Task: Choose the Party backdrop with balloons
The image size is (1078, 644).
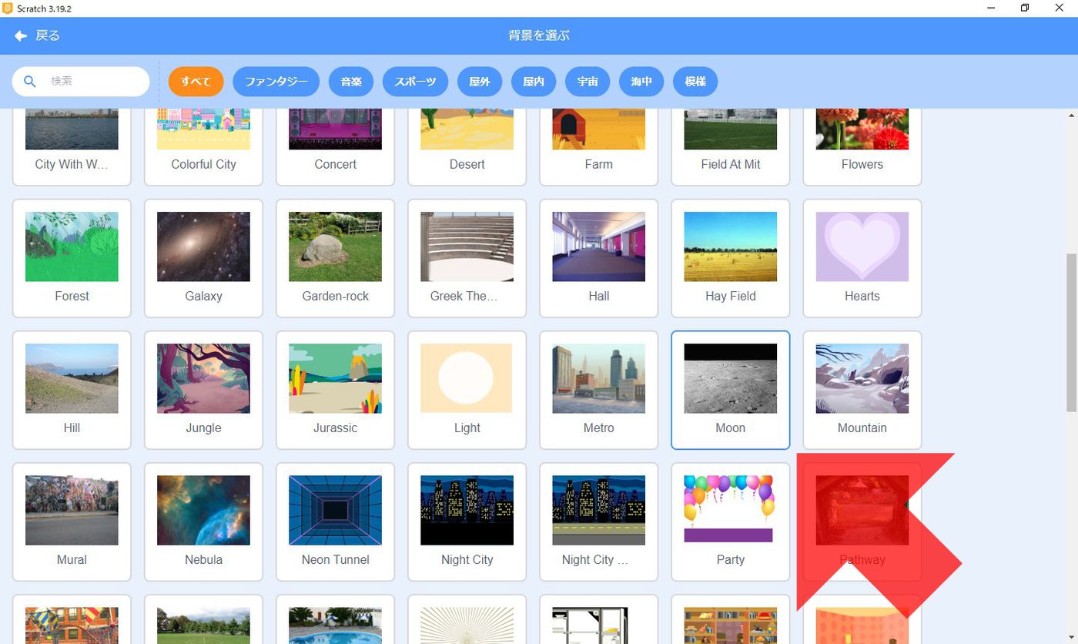Action: [730, 522]
